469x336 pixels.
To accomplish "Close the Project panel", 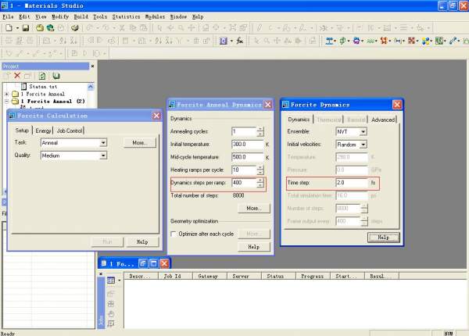I will 91,66.
